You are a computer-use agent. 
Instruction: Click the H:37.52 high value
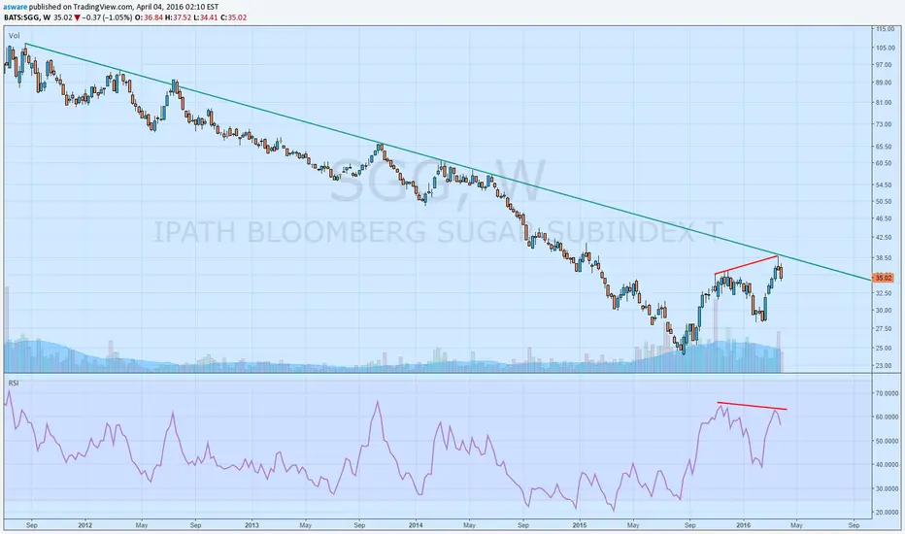(x=178, y=17)
